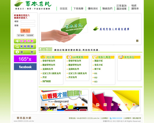Open the 常見問題 magnifier banner
Image resolution: width=154 pixels, height=123 pixels.
25,46
